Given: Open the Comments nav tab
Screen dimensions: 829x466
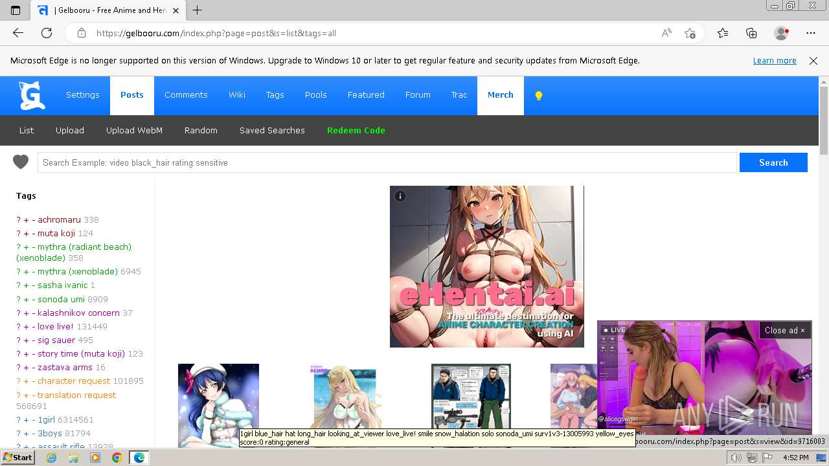Looking at the screenshot, I should point(186,95).
